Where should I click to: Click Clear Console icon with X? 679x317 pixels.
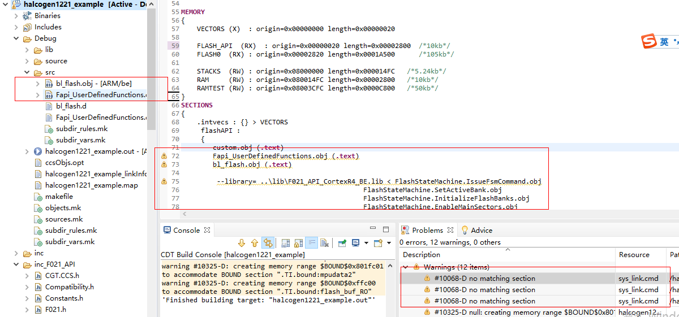(x=324, y=243)
